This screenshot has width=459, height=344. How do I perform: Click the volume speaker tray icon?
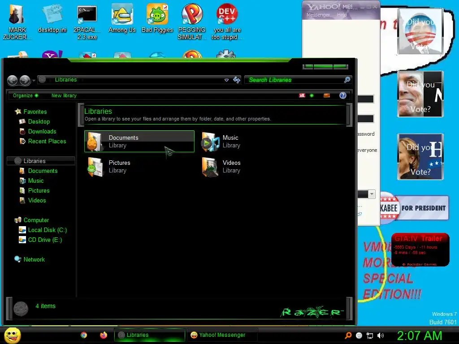pos(380,335)
